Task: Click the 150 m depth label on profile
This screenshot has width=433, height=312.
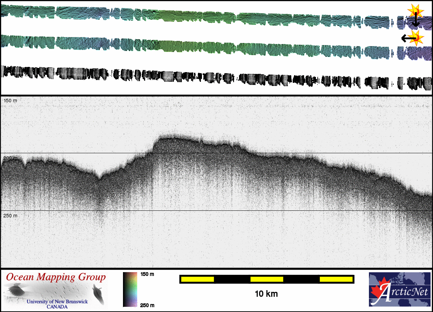Action: pos(10,101)
